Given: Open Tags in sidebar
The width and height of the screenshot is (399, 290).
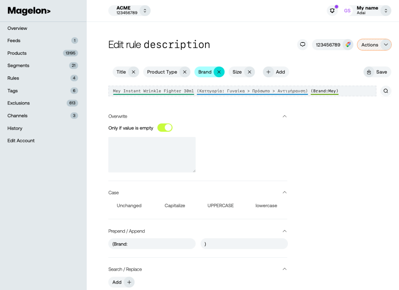Looking at the screenshot, I should (x=13, y=91).
